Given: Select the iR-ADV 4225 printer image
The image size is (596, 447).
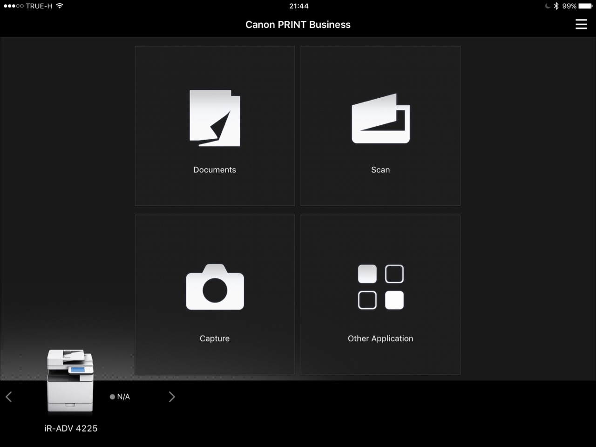Looking at the screenshot, I should (x=70, y=381).
